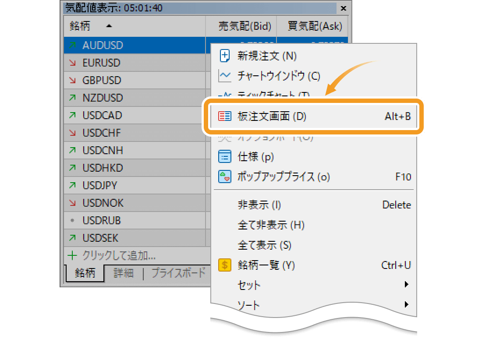Click the green up-arrow icon beside USDCAD
This screenshot has width=482, height=339.
tap(72, 115)
